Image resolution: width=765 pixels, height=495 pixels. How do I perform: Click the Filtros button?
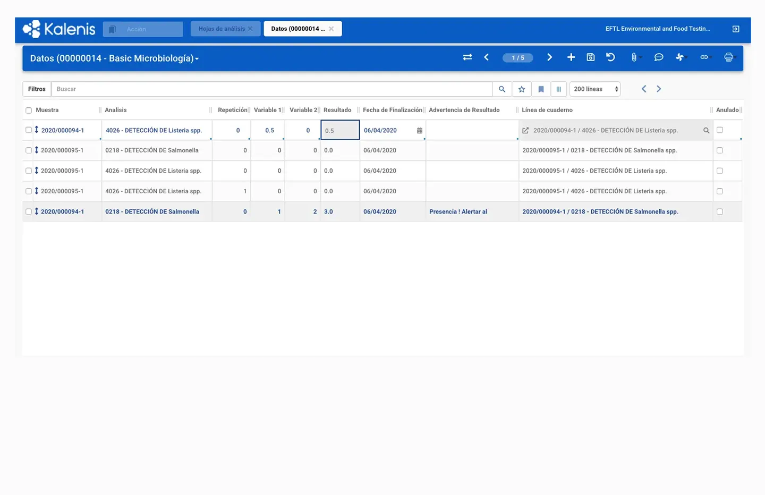click(37, 89)
